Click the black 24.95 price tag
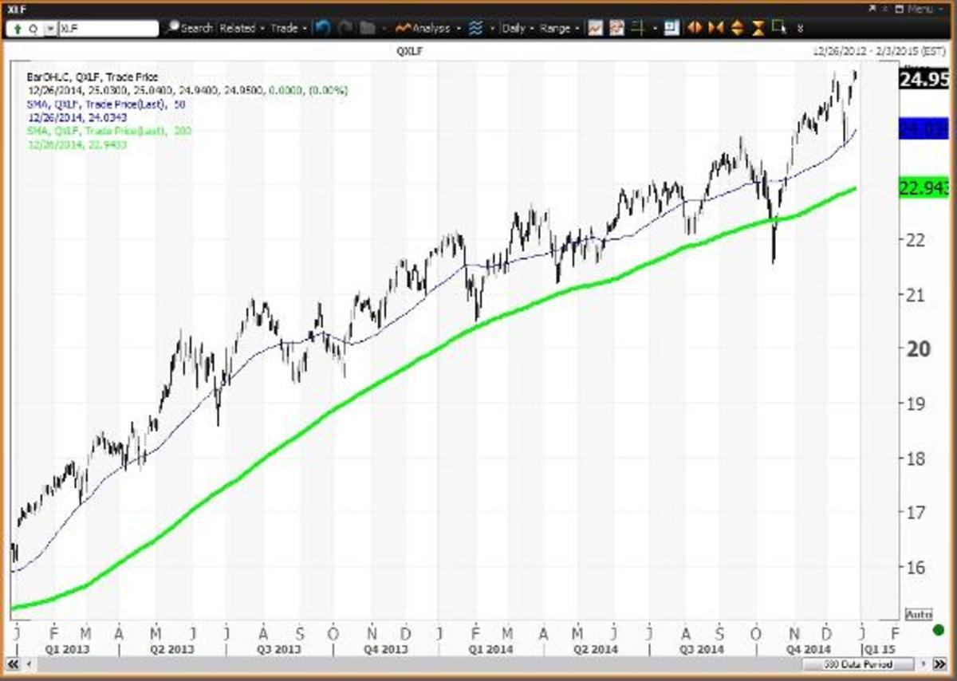Image resolution: width=957 pixels, height=681 pixels. [923, 80]
